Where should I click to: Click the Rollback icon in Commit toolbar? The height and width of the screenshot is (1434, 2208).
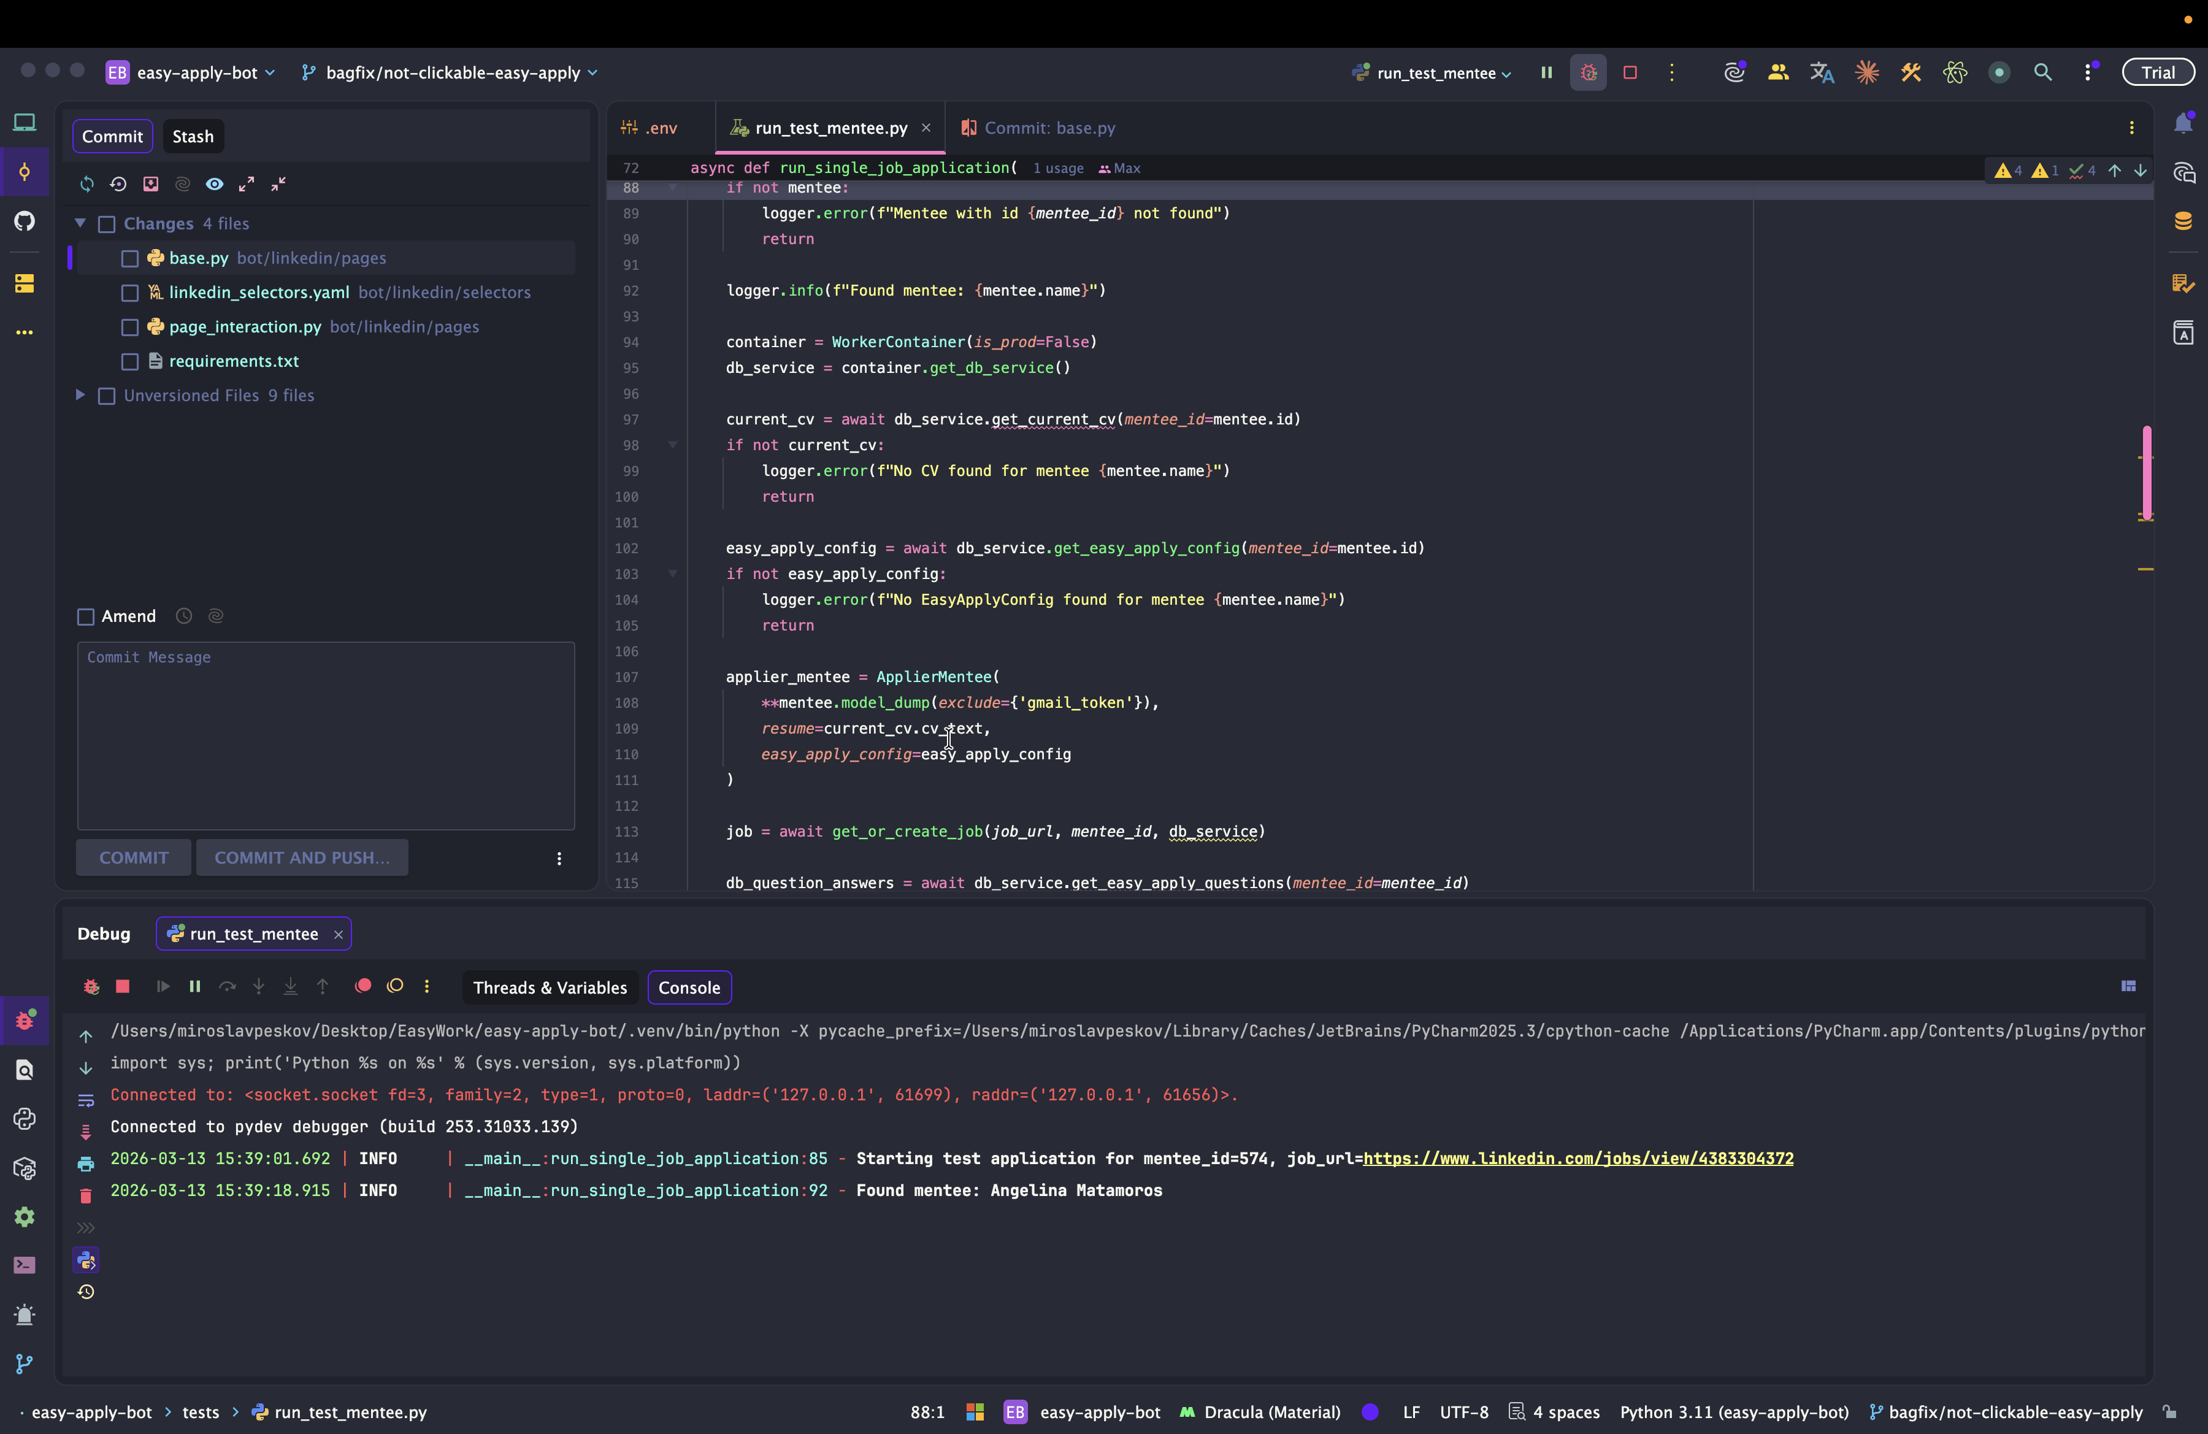119,183
